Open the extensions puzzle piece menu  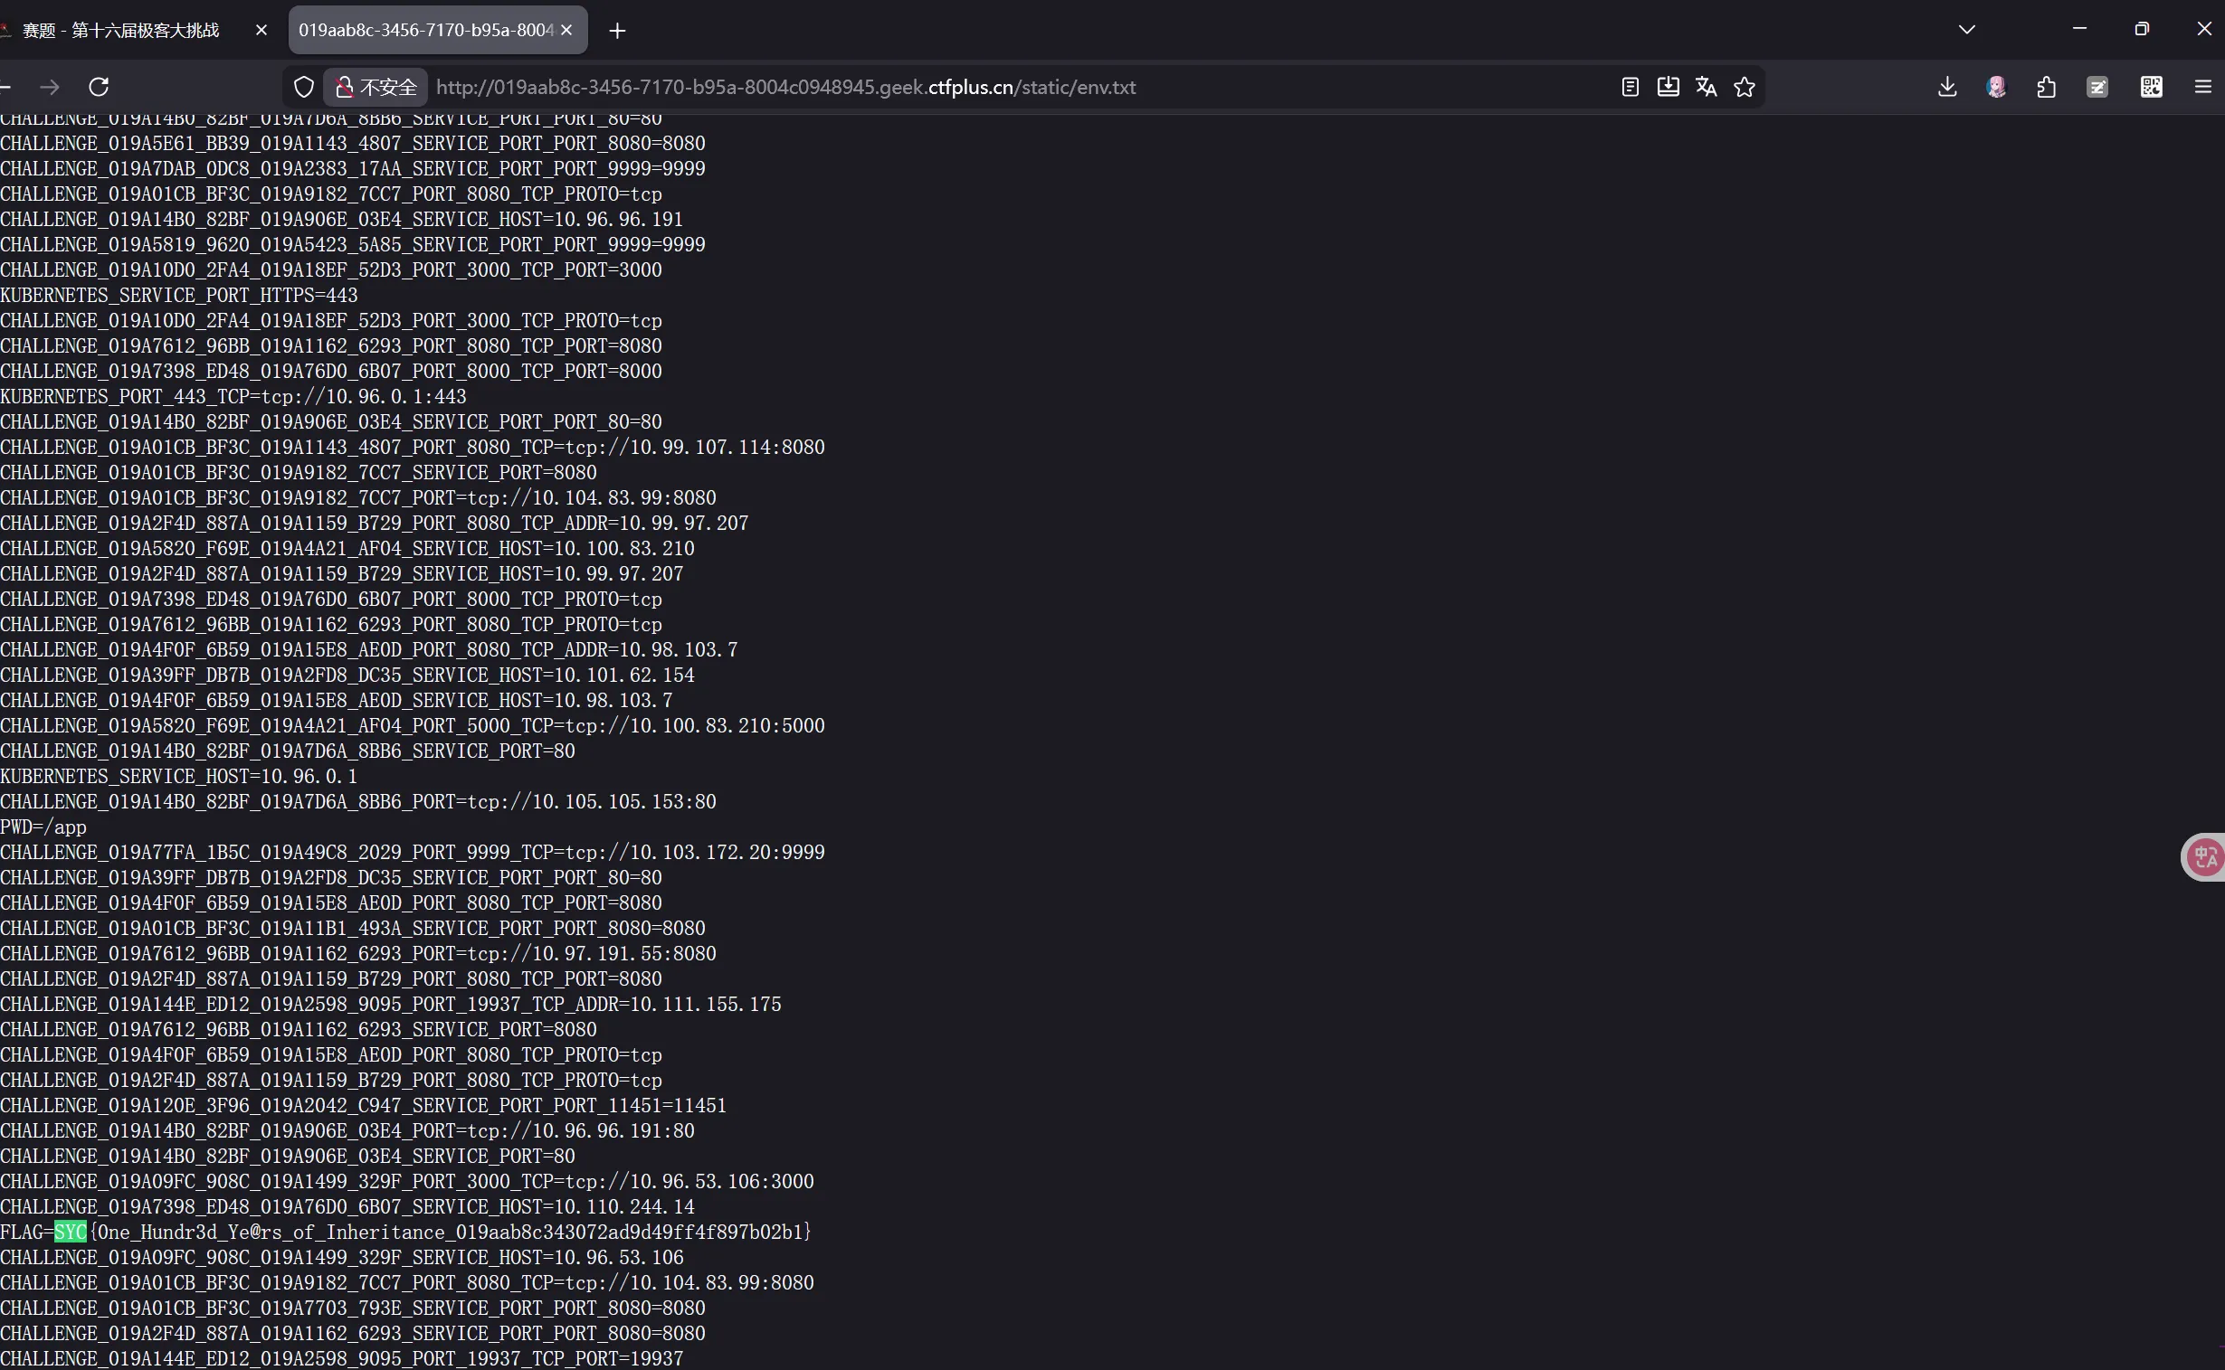pyautogui.click(x=2046, y=87)
